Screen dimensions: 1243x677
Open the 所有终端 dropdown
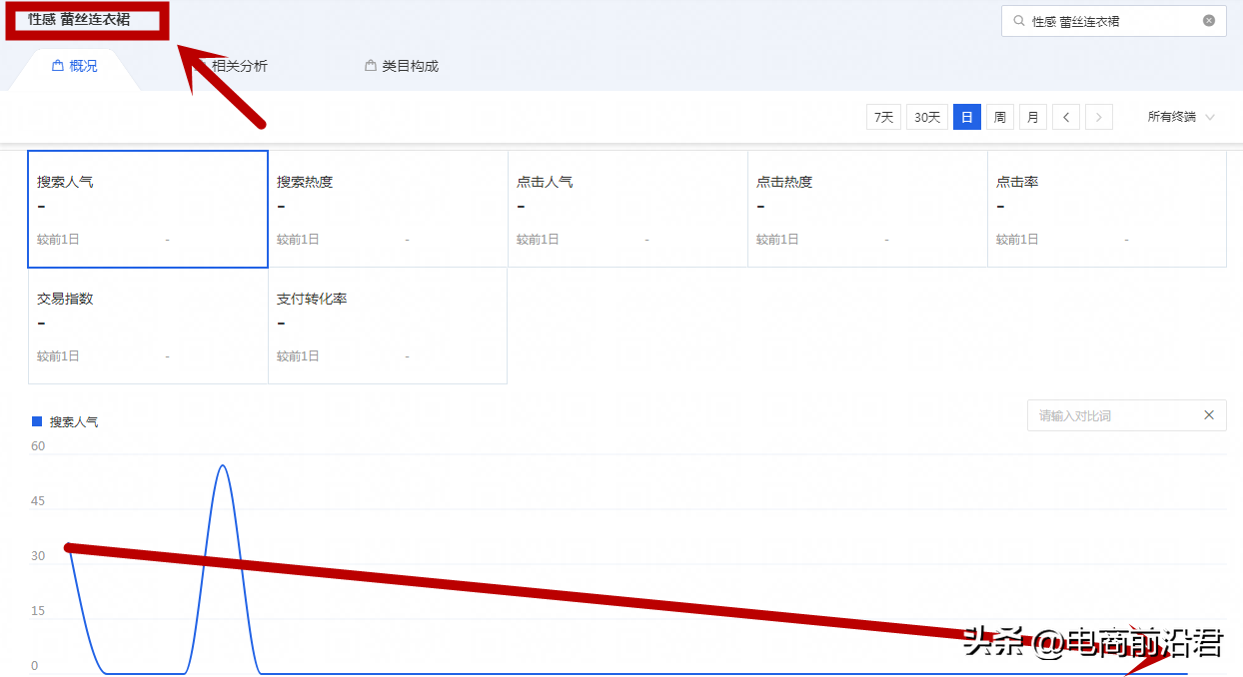[1181, 117]
